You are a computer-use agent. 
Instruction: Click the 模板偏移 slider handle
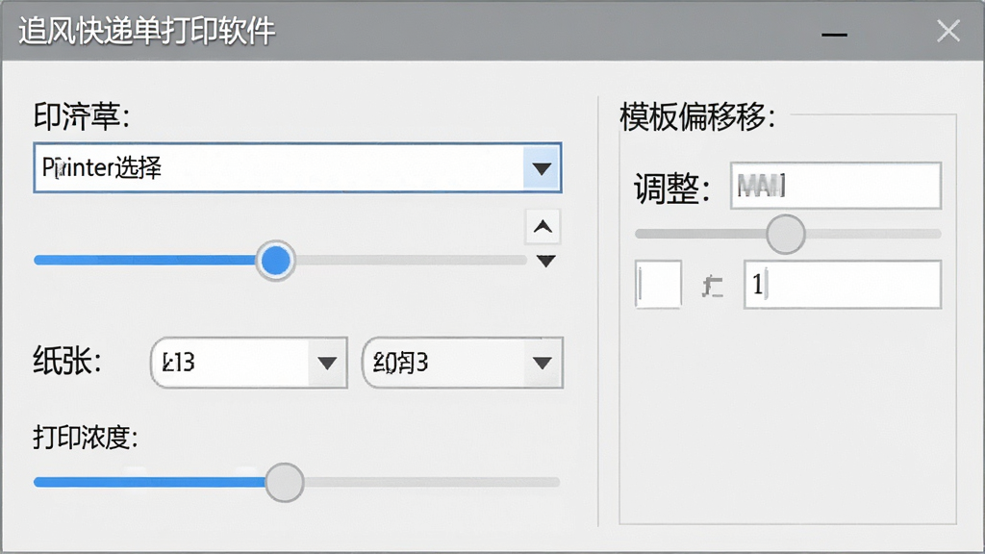click(x=785, y=234)
